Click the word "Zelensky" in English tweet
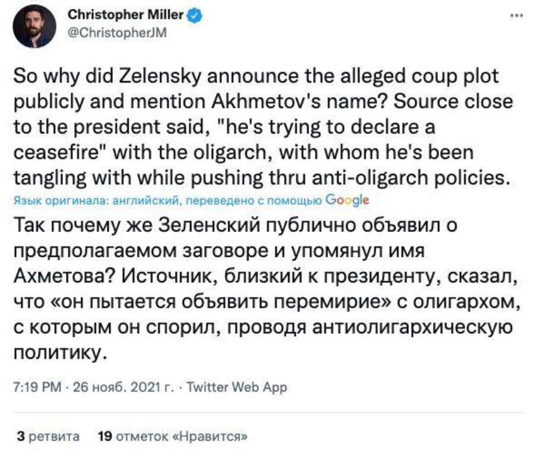The height and width of the screenshot is (459, 534). tap(161, 78)
